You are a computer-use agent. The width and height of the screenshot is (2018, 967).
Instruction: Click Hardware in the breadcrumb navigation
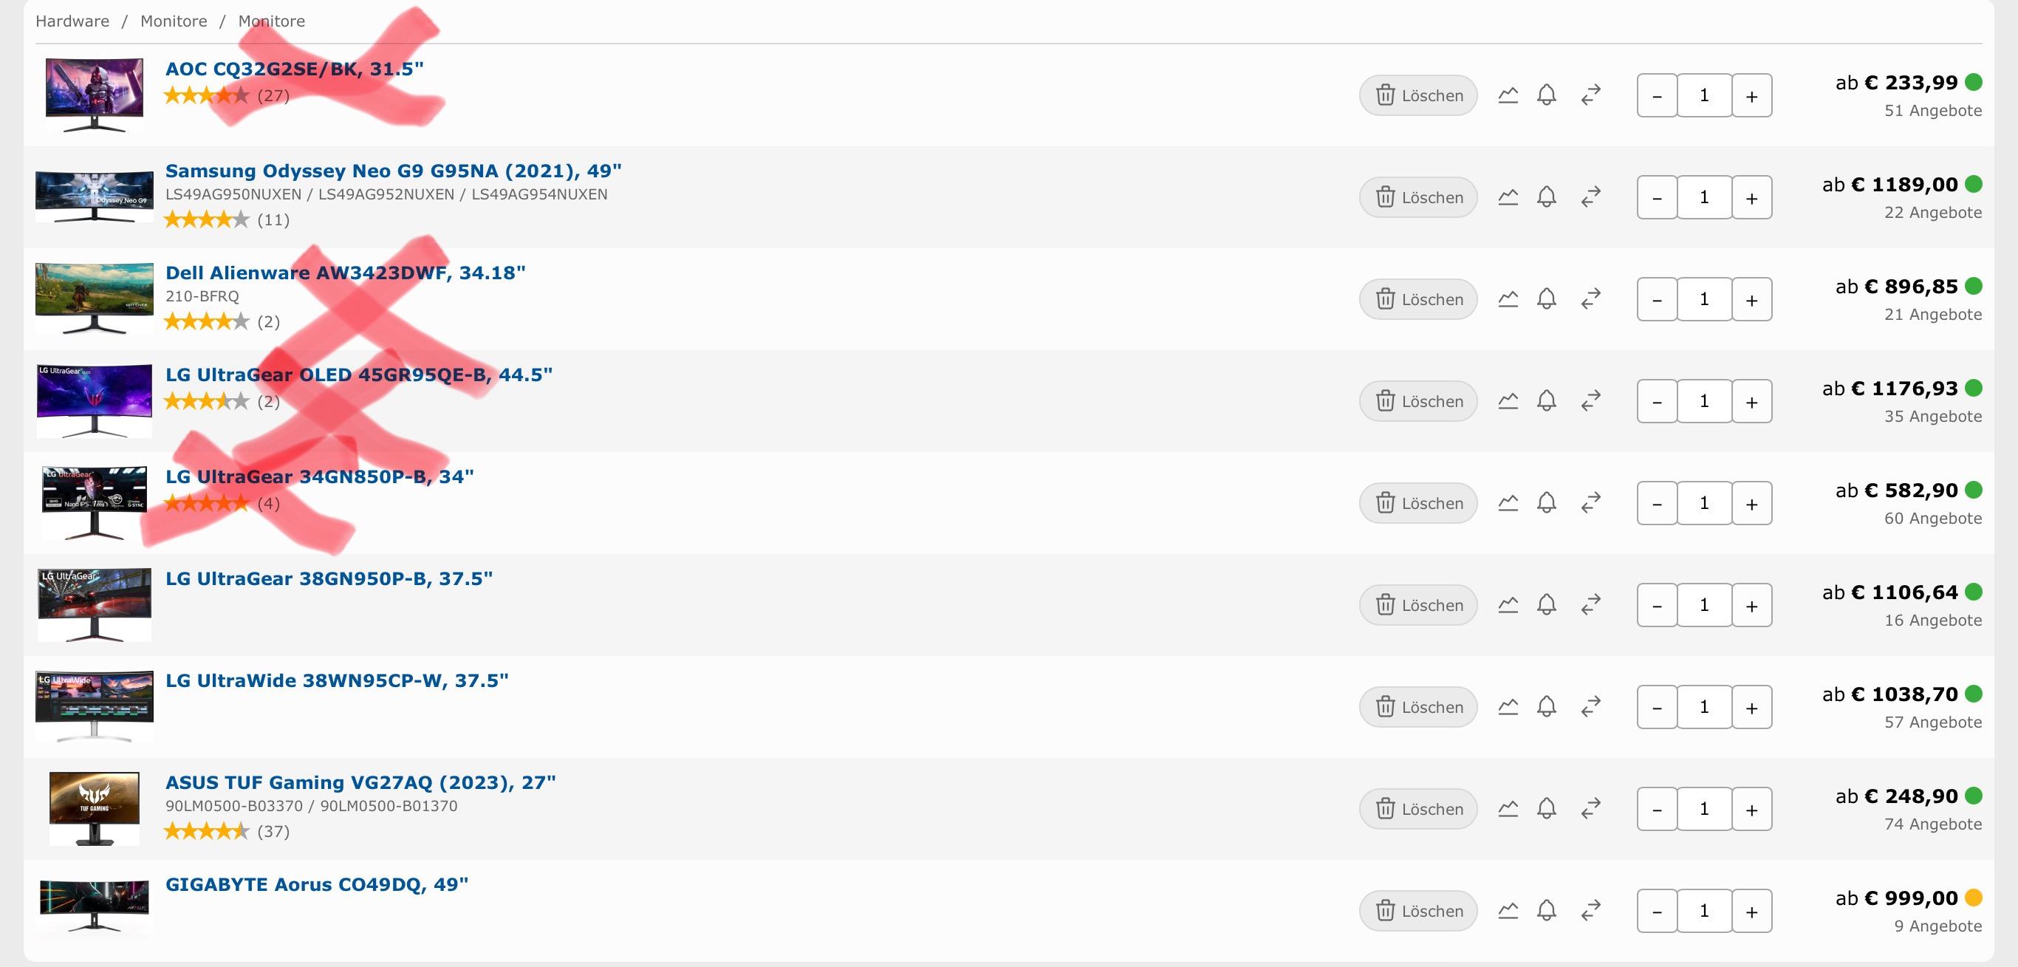pyautogui.click(x=72, y=21)
